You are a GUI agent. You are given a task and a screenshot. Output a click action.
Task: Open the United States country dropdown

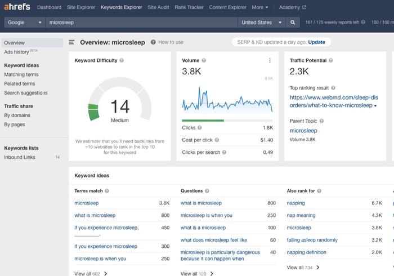tap(262, 23)
